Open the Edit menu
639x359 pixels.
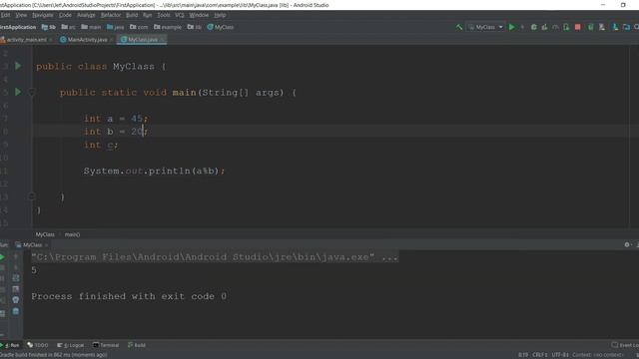5,15
